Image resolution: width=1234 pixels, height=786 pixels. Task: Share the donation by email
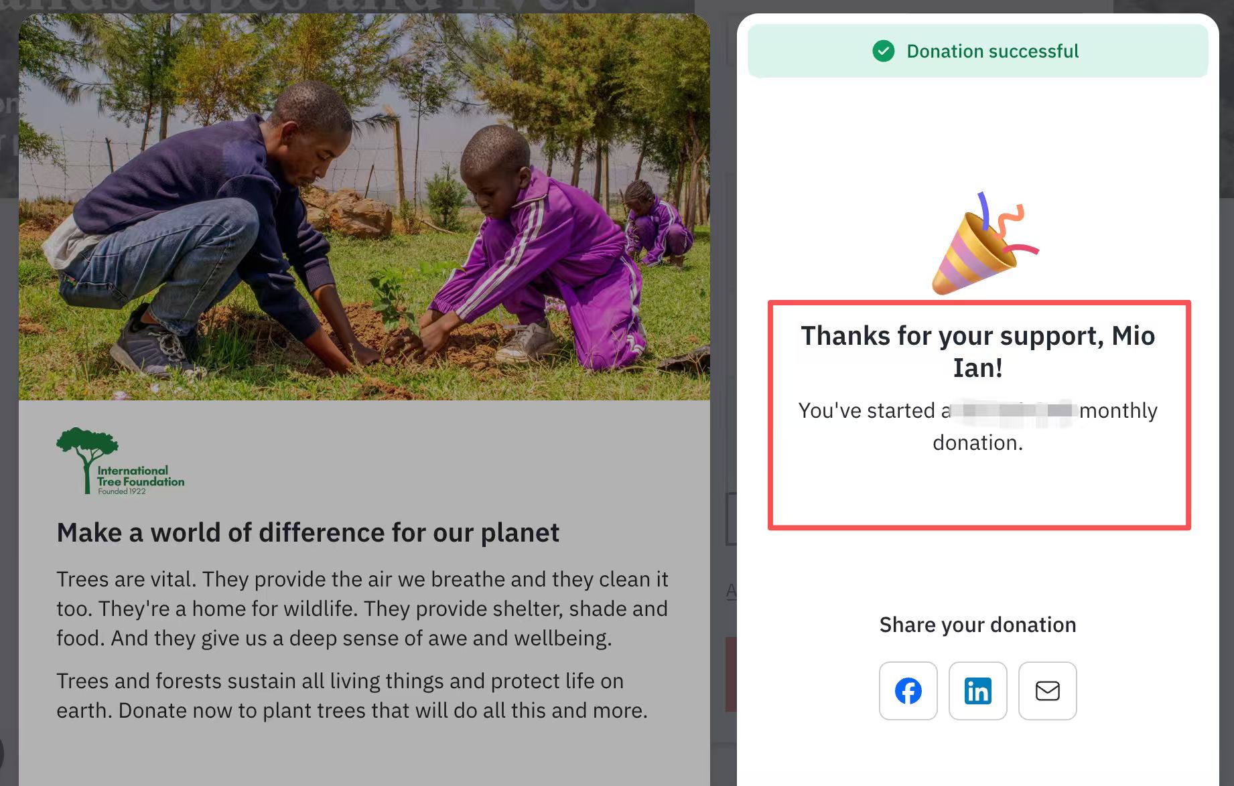(1047, 691)
